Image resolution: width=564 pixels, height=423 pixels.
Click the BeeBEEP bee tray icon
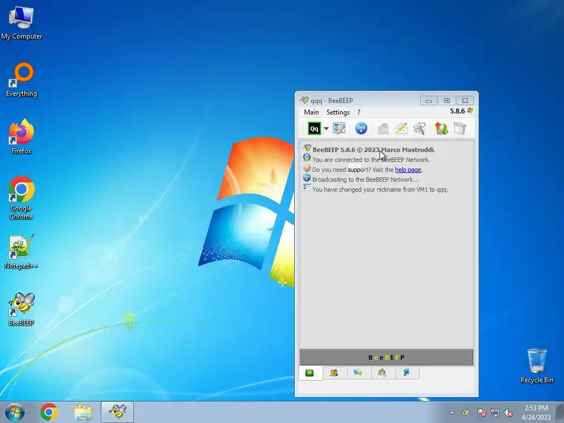click(x=465, y=412)
